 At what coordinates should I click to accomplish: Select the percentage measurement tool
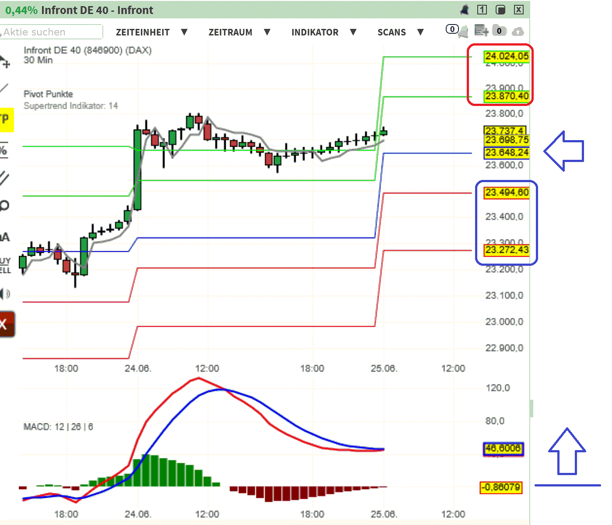pyautogui.click(x=4, y=149)
